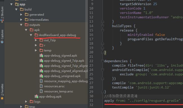Select the app-debug.apk file name

tap(50, 96)
